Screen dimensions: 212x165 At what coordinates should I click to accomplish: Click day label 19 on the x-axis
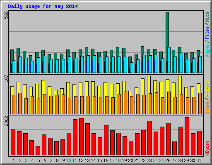click(x=124, y=160)
